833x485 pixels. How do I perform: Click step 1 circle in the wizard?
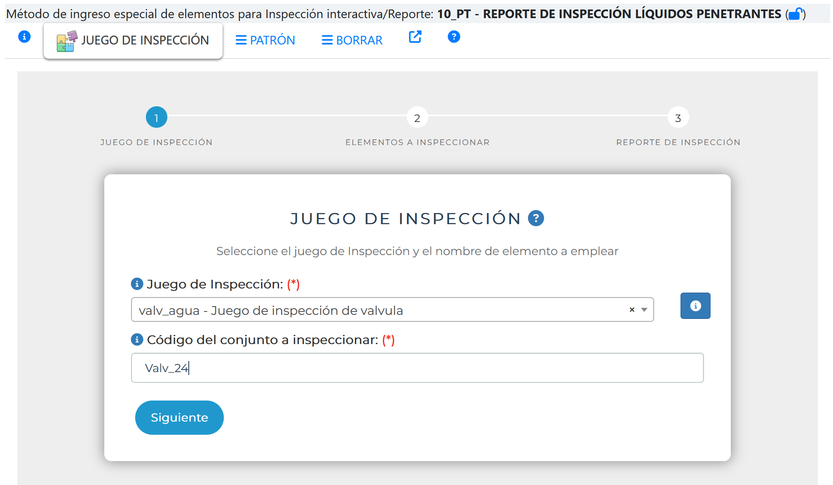(157, 118)
